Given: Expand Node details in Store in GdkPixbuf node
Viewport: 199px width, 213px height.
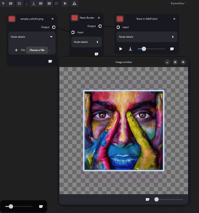Looking at the screenshot, I should point(173,37).
